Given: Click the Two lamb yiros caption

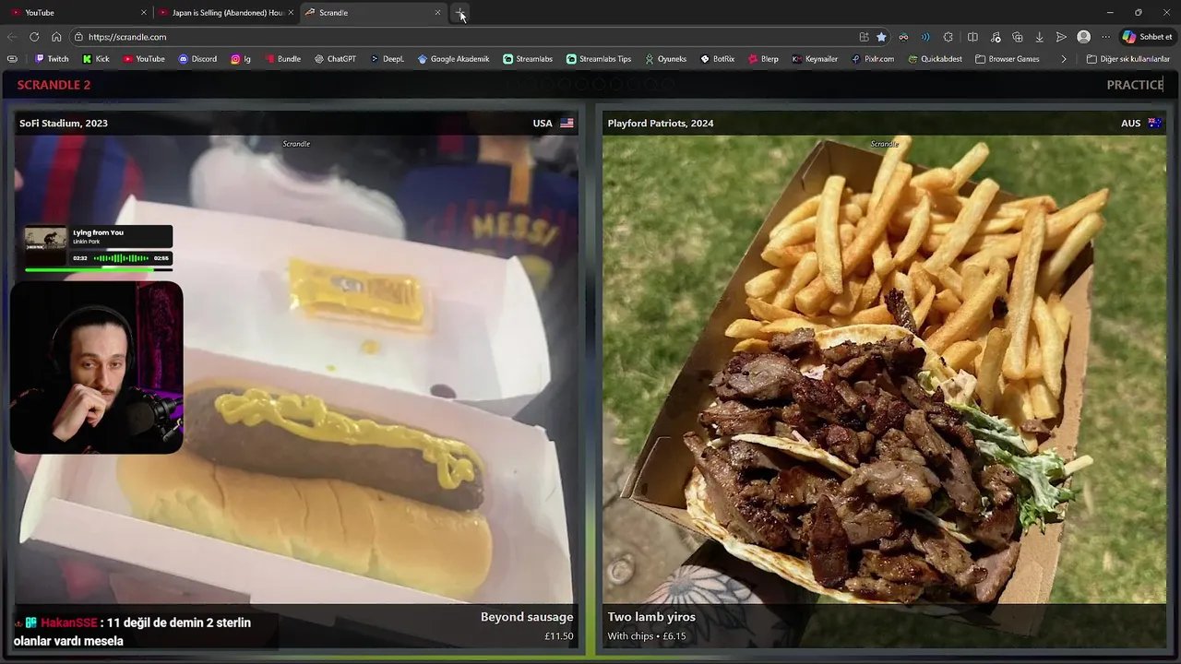Looking at the screenshot, I should tap(651, 617).
